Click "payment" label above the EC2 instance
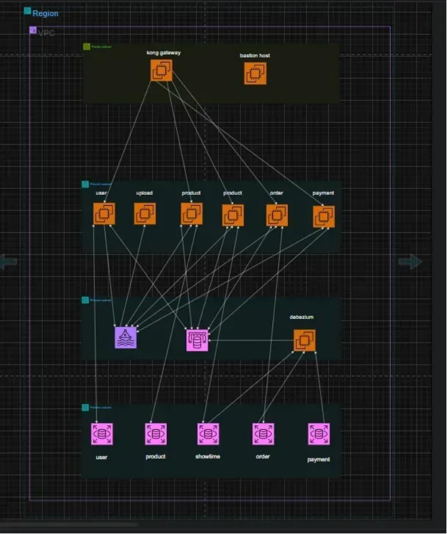 click(323, 193)
